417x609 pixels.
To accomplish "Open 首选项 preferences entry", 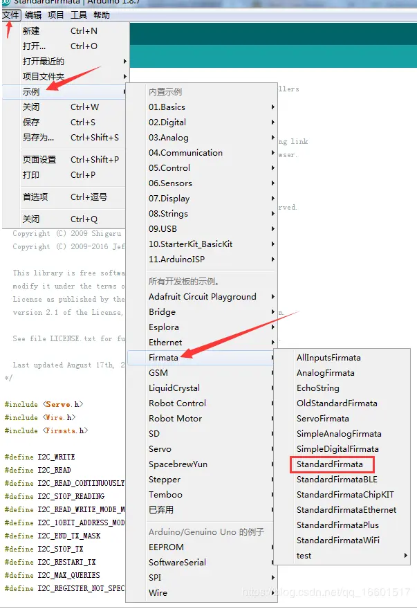I will (x=65, y=197).
